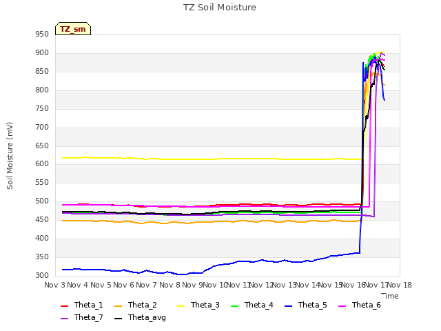Click the purple Theta_7 legend swatch
Screen dimensions: 441x331
(64, 319)
